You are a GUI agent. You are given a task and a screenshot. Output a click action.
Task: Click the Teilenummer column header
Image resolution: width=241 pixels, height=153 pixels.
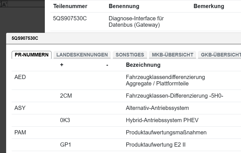[x=70, y=6]
